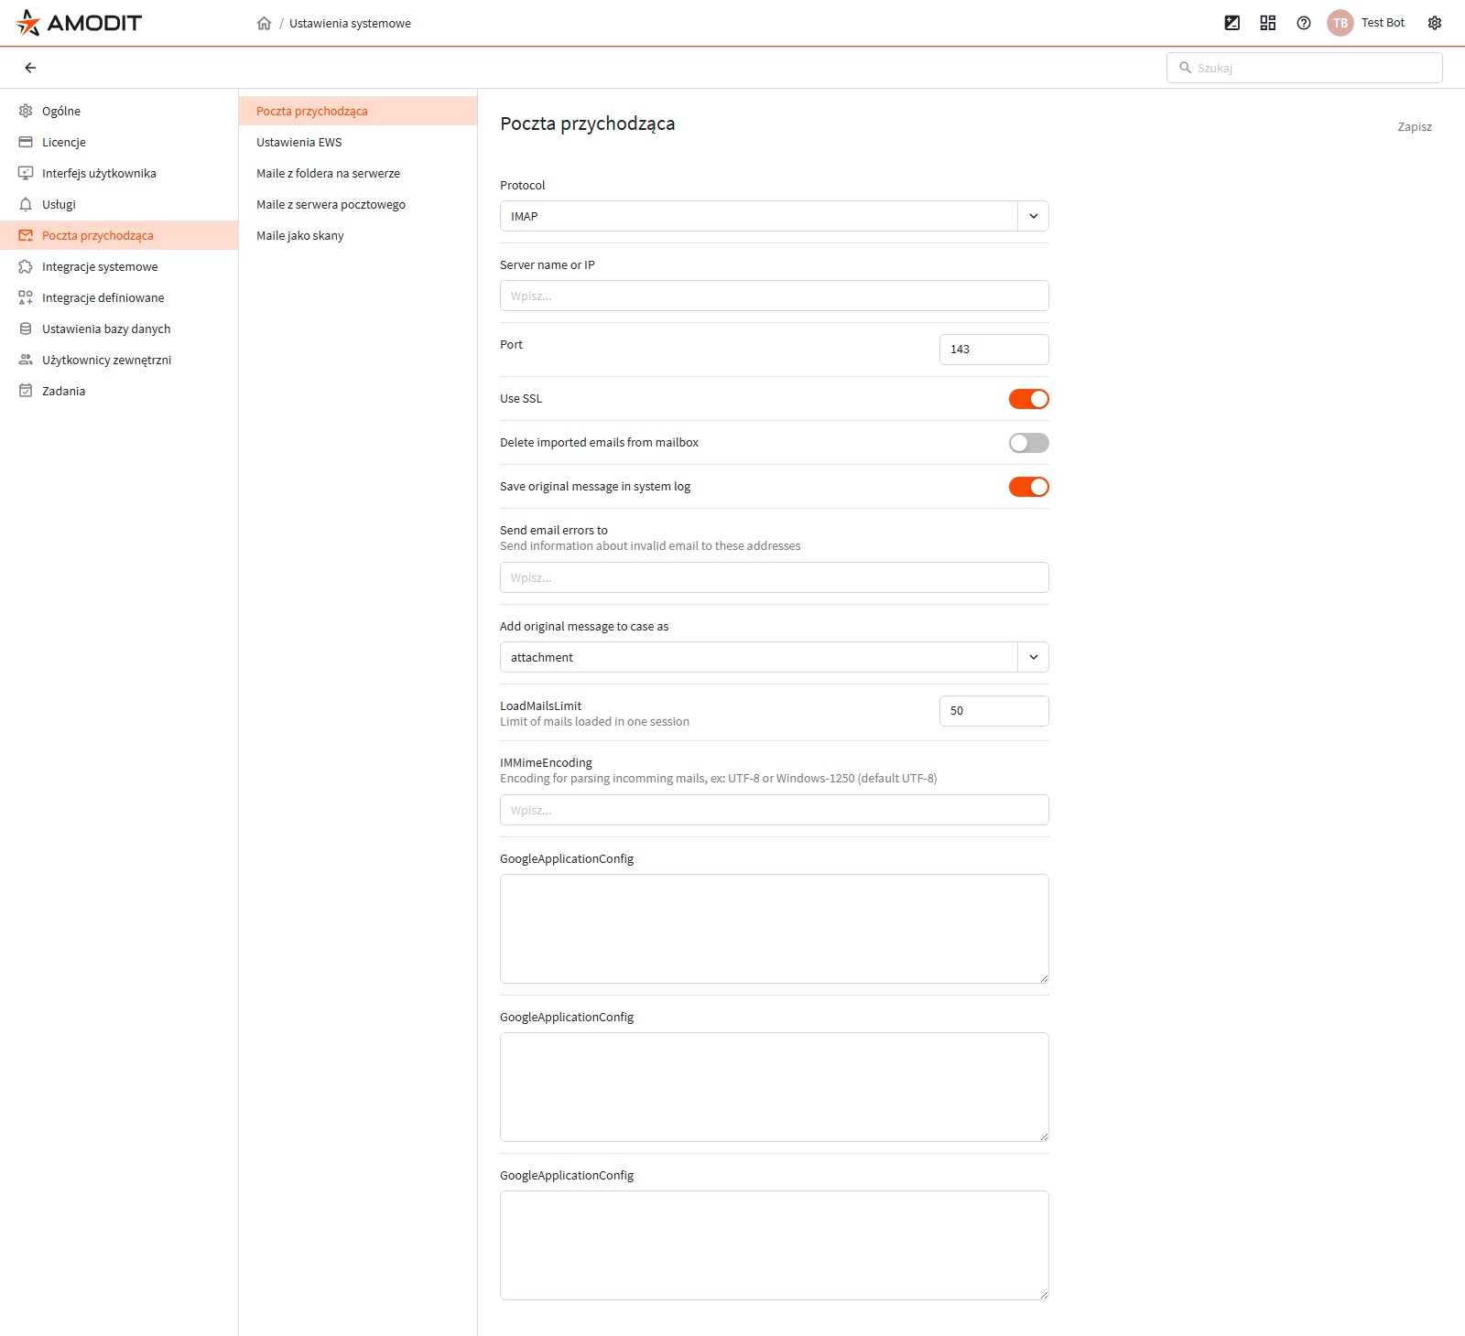
Task: Select Ustawienia EWS submenu item
Action: pos(299,142)
